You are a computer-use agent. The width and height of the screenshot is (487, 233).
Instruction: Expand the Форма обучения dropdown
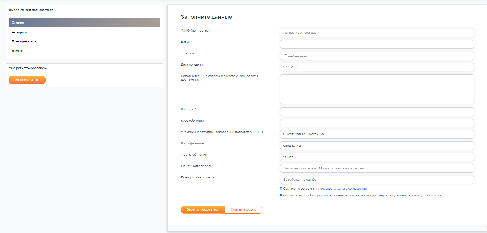[377, 157]
